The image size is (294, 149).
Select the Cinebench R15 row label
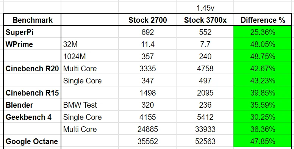coord(32,93)
